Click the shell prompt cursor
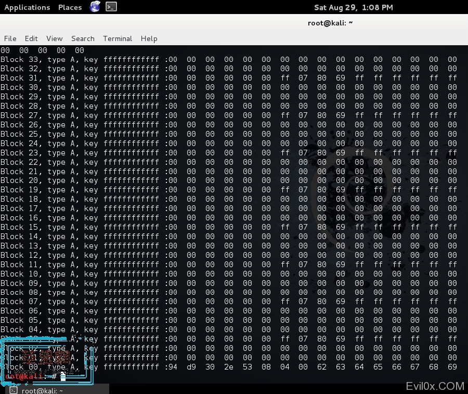Screen dimensions: 468x394 63,376
